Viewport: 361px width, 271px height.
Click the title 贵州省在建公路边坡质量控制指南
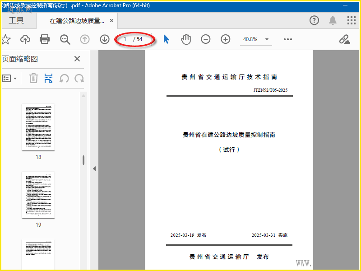(x=229, y=135)
